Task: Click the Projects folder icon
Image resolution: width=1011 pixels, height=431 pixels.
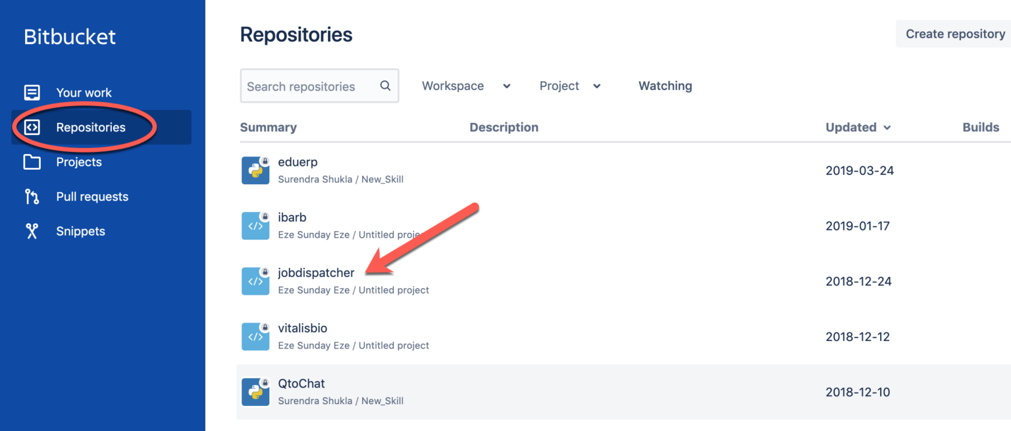Action: pos(31,162)
